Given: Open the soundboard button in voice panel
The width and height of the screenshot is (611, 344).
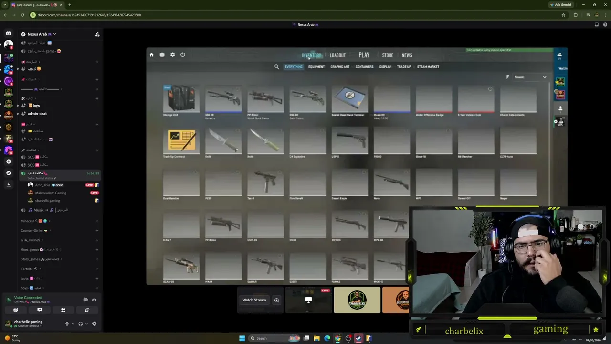Looking at the screenshot, I should click(87, 310).
